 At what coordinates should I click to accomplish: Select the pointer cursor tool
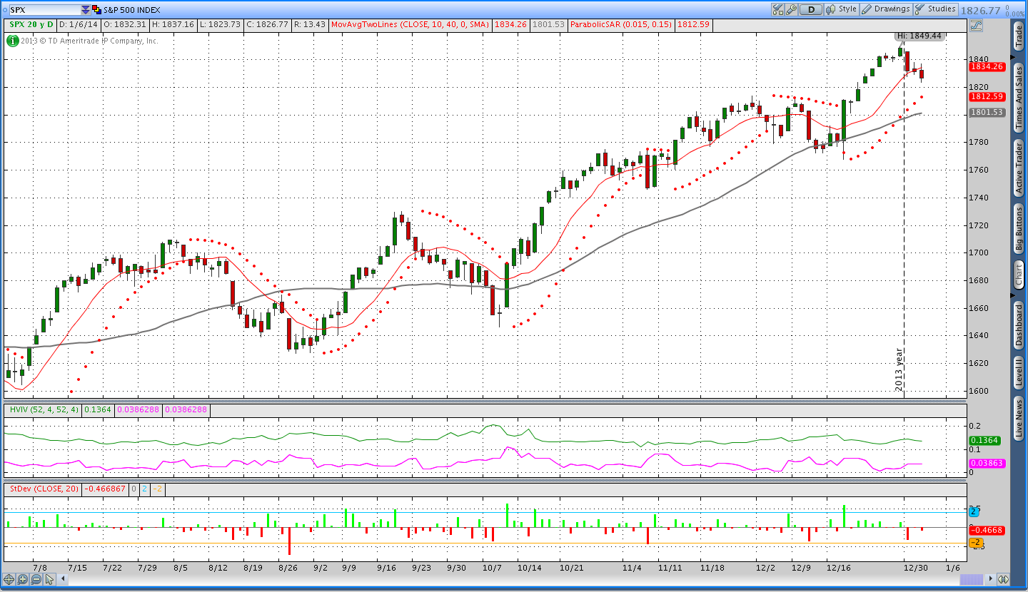point(49,579)
